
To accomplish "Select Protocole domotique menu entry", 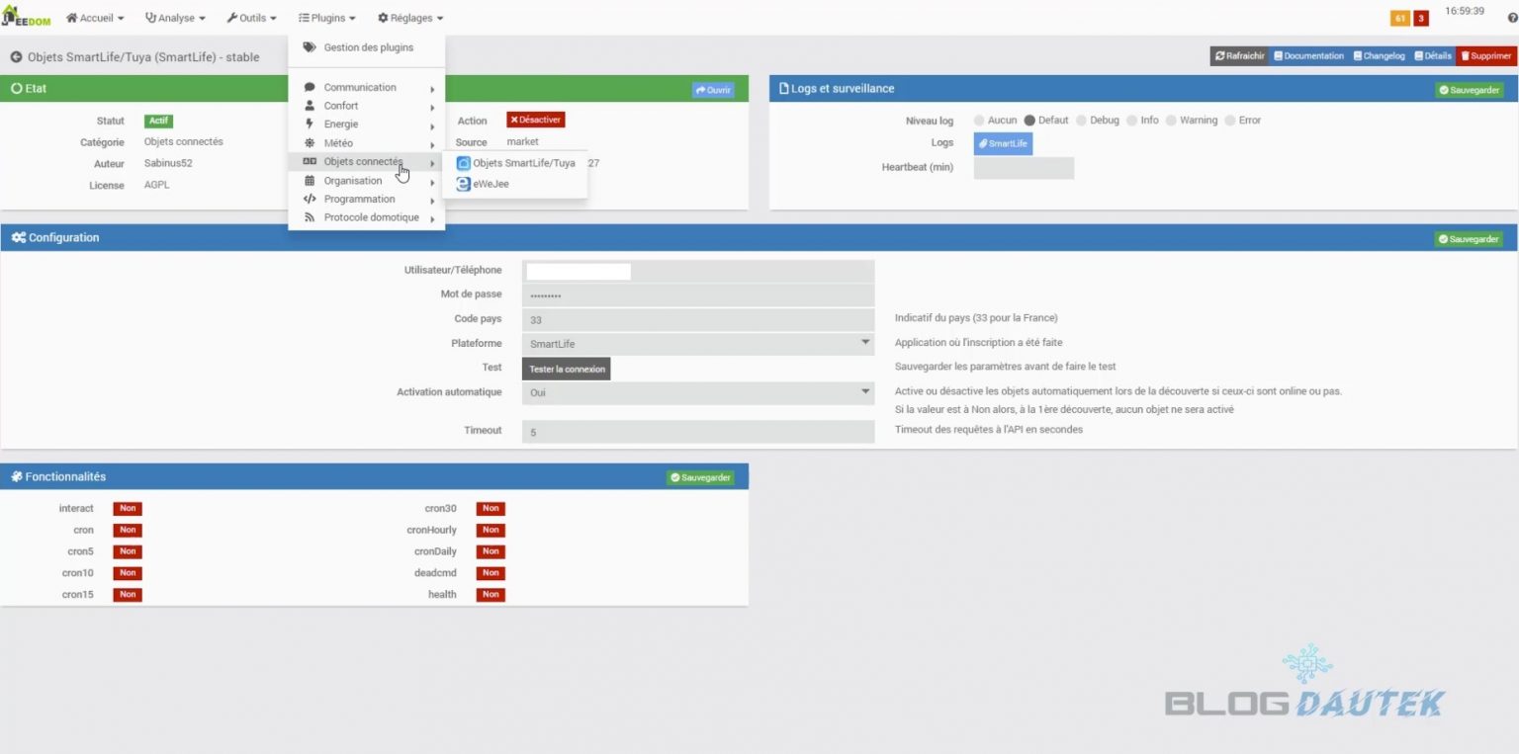I will [371, 217].
